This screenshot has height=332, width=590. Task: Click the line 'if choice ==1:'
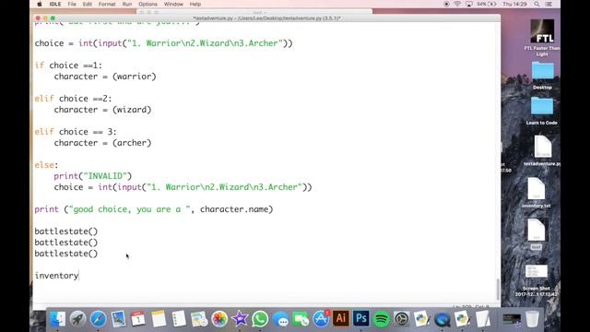pos(68,65)
